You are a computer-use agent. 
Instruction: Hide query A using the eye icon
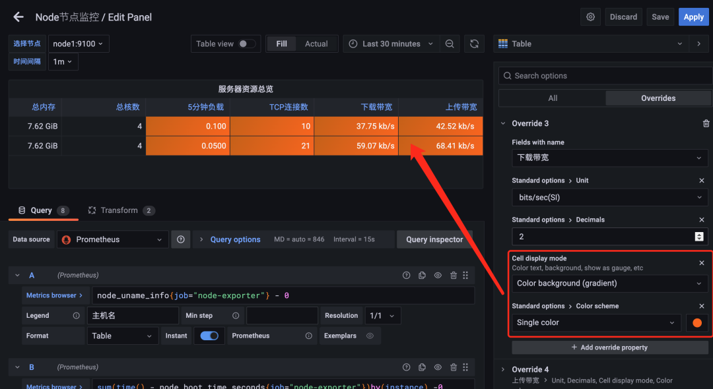[x=438, y=275]
